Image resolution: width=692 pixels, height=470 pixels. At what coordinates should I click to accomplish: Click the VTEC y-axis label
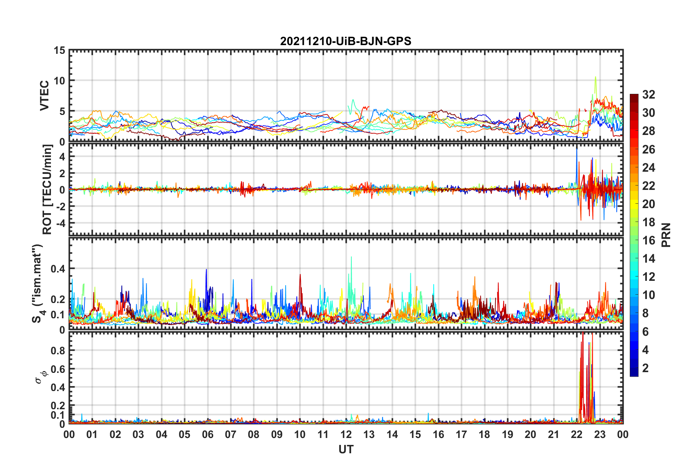point(44,96)
